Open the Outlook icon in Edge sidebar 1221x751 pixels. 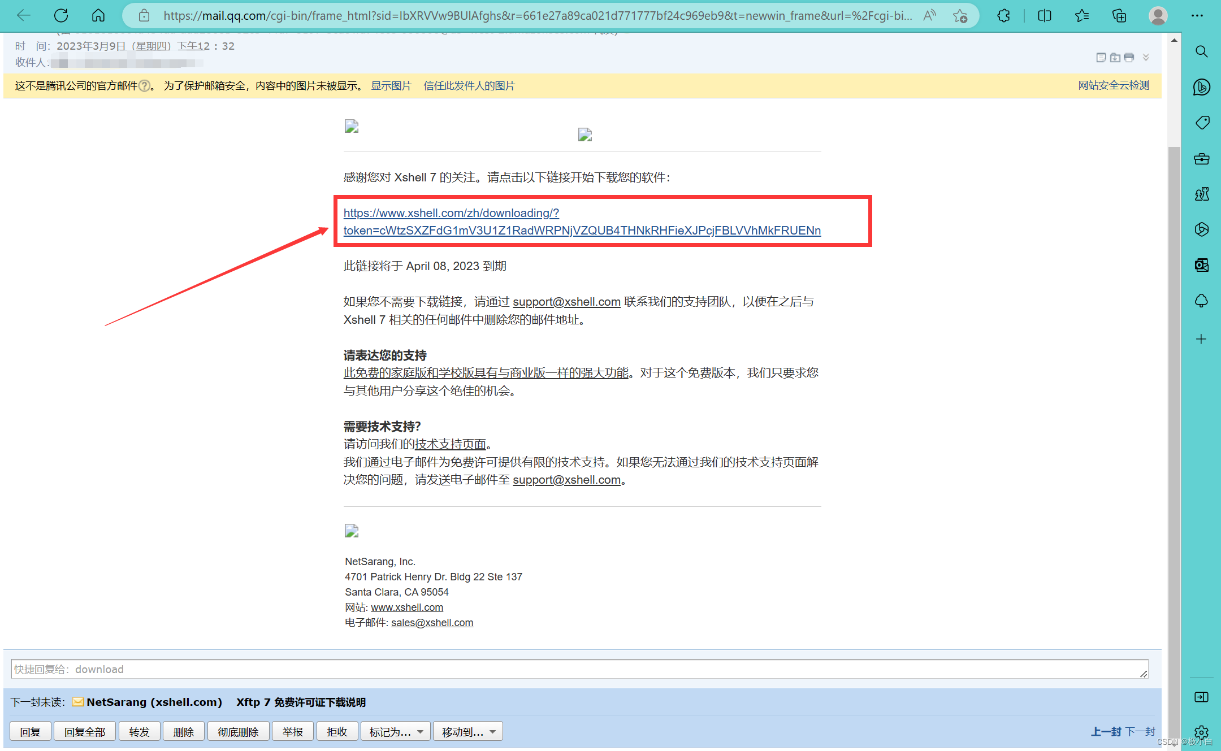pos(1201,265)
